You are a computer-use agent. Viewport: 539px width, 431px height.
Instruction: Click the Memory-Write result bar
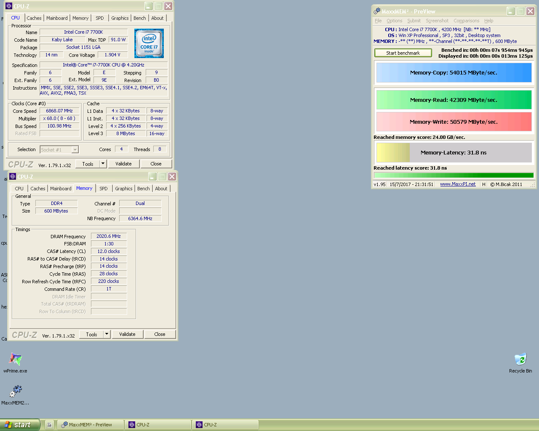454,122
